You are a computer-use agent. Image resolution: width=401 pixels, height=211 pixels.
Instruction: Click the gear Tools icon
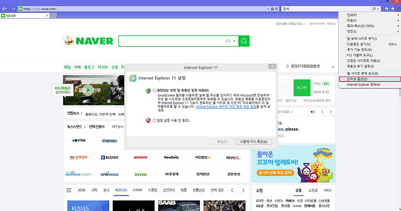click(x=398, y=9)
